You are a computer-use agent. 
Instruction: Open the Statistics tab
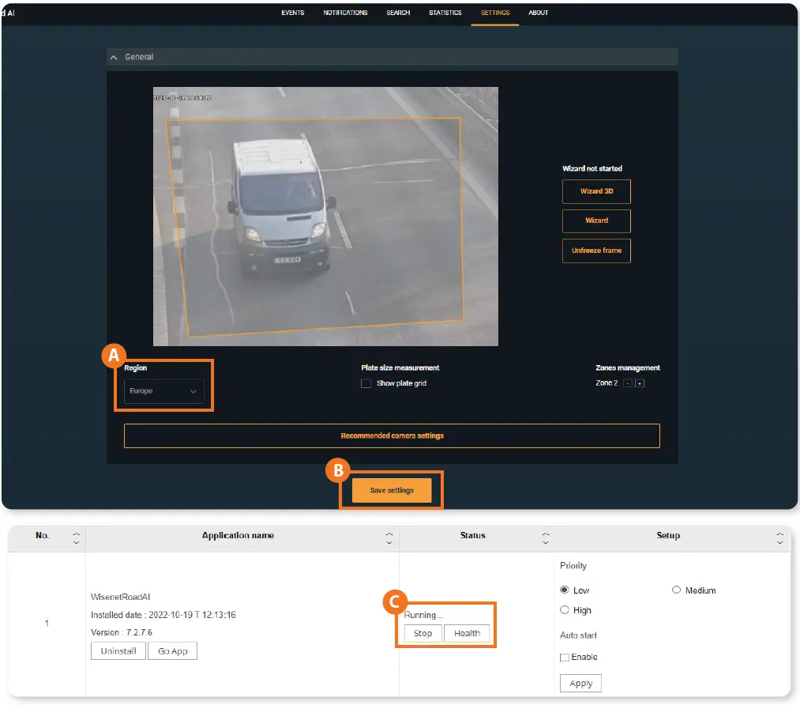(x=445, y=13)
